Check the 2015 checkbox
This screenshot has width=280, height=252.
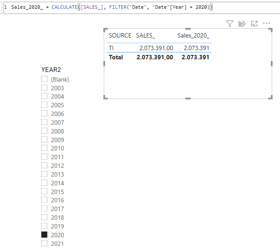point(44,191)
